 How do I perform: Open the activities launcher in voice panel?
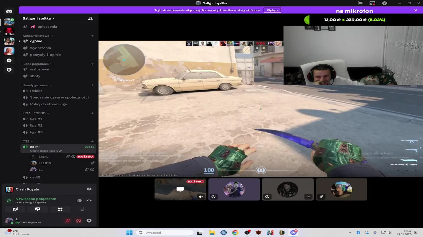pos(60,209)
